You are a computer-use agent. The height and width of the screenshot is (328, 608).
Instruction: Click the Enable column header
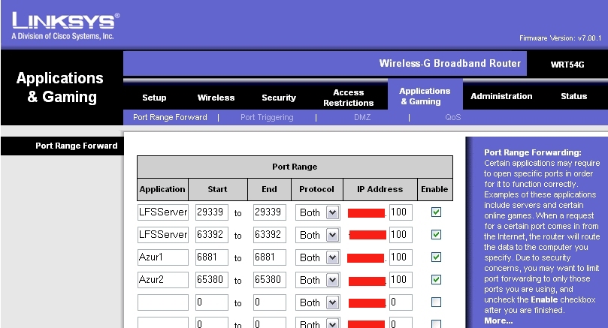434,189
